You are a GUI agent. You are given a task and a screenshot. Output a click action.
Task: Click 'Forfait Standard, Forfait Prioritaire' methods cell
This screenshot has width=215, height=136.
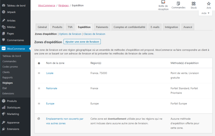pos(184,91)
